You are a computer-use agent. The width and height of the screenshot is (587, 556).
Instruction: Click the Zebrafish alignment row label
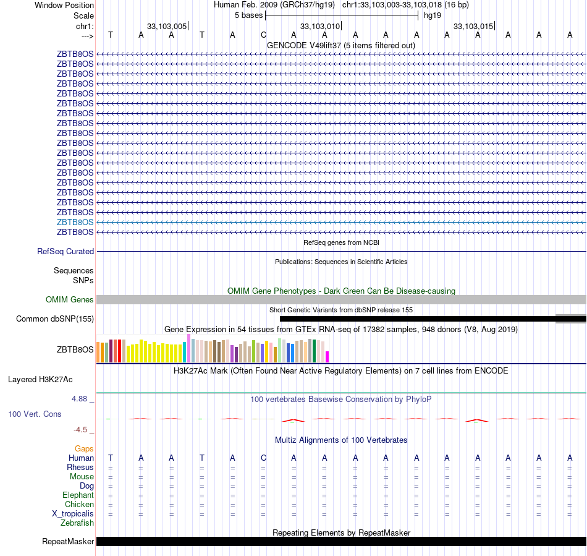pyautogui.click(x=77, y=523)
